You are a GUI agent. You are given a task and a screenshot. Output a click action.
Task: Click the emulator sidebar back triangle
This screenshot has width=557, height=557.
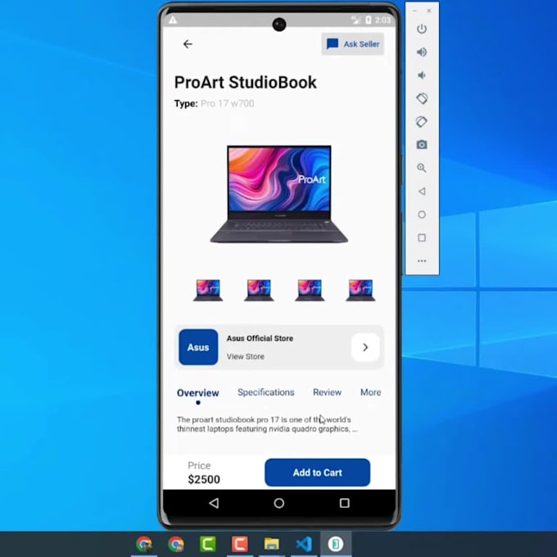[x=422, y=192]
